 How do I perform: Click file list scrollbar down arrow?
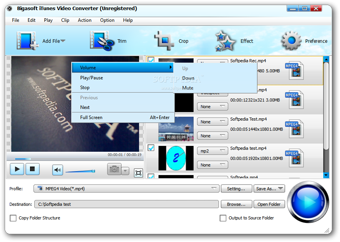pyautogui.click(x=326, y=175)
